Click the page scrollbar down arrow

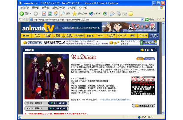click(163, 113)
